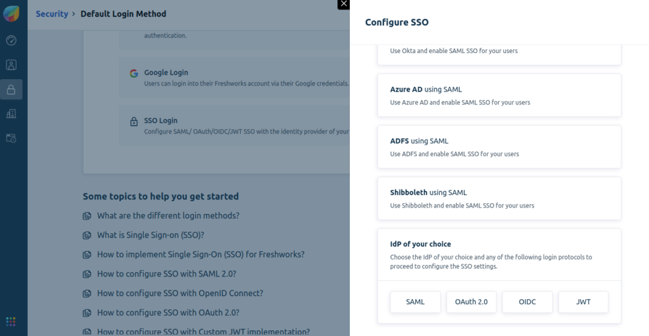This screenshot has height=336, width=649.
Task: Open the audit logs icon in sidebar
Action: 11,138
